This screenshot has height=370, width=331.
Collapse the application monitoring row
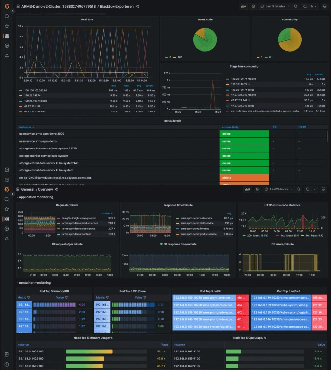click(x=35, y=197)
